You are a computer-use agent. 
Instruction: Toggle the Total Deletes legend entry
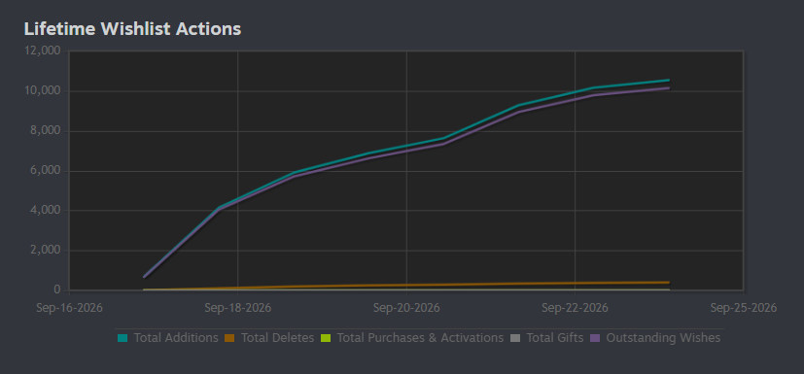pyautogui.click(x=269, y=338)
